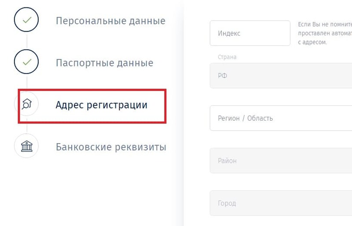The height and width of the screenshot is (226, 352).
Task: Click the connector line above the bank icon
Action: (x=26, y=129)
